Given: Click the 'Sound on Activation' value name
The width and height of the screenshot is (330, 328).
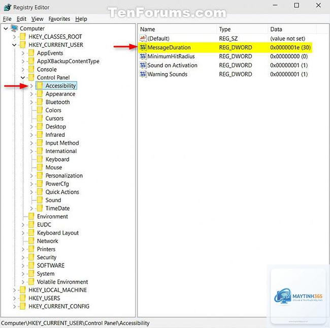Looking at the screenshot, I should point(173,66).
